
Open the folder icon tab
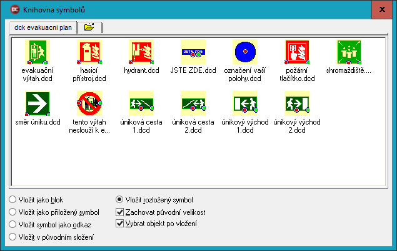pos(89,27)
